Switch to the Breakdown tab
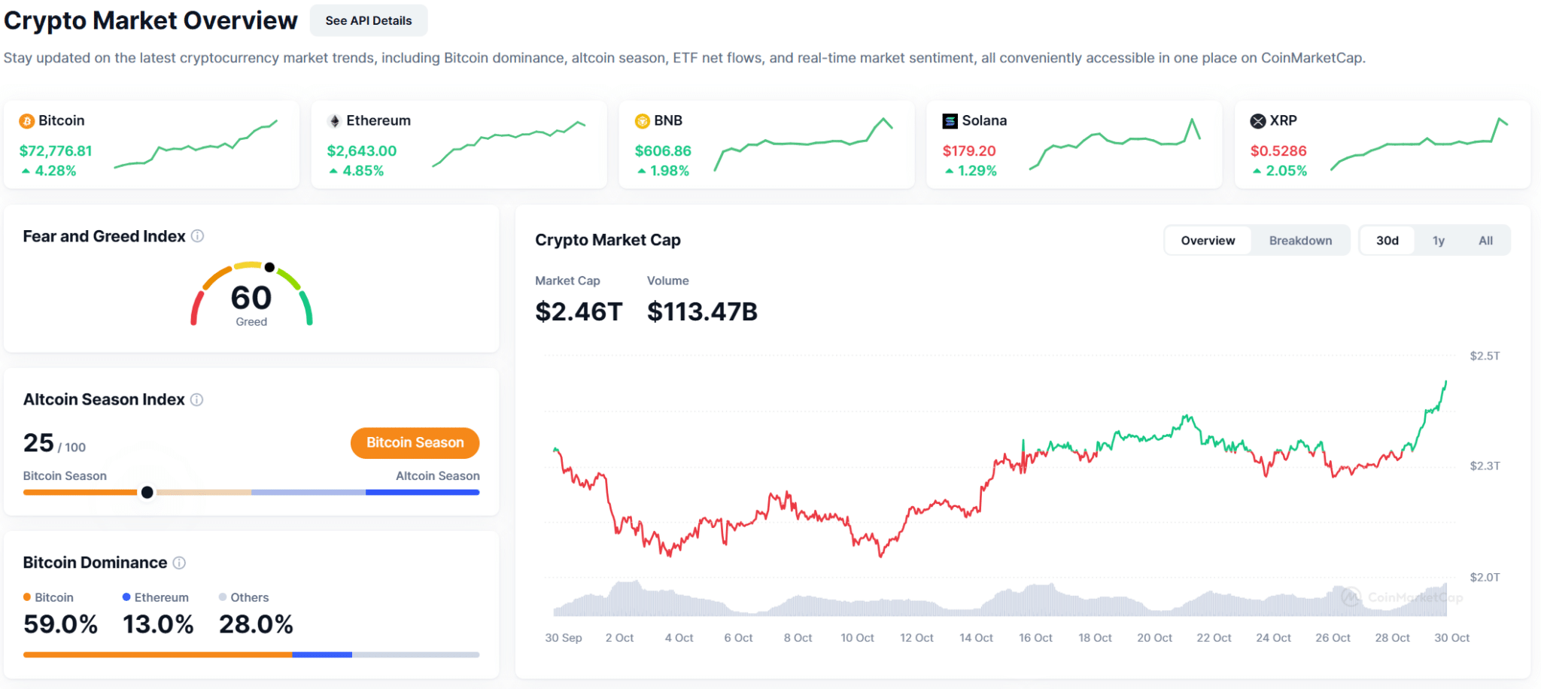This screenshot has width=1541, height=689. (x=1300, y=241)
